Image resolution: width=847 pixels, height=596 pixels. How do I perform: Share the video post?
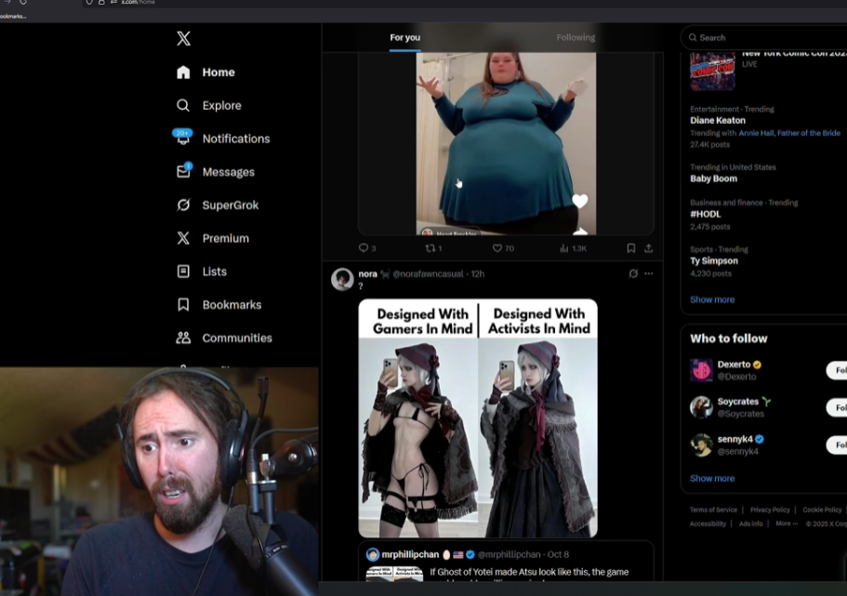tap(649, 248)
